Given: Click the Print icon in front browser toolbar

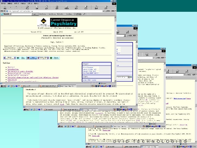Looking at the screenshot, I should tap(106, 7).
